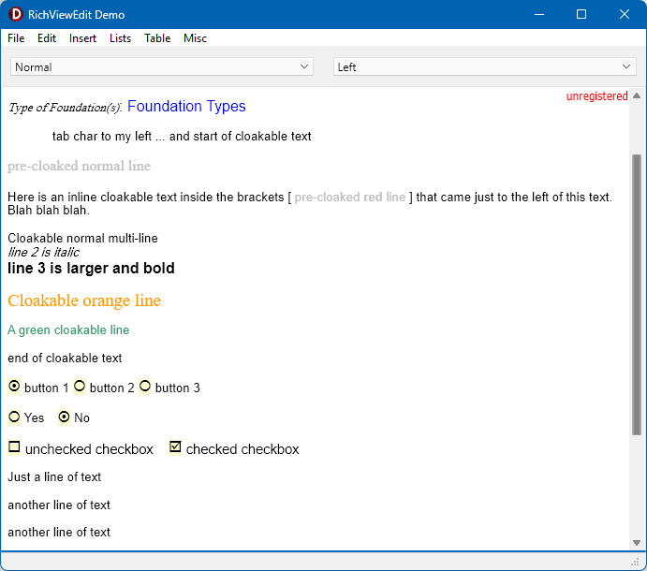Screen dimensions: 647x571
Task: Click the scrollbar up arrow
Action: 637,95
